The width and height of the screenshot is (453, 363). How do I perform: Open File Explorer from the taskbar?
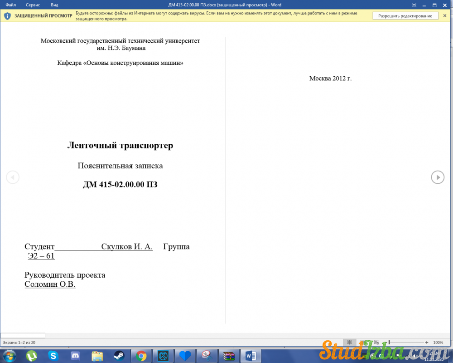(x=97, y=356)
